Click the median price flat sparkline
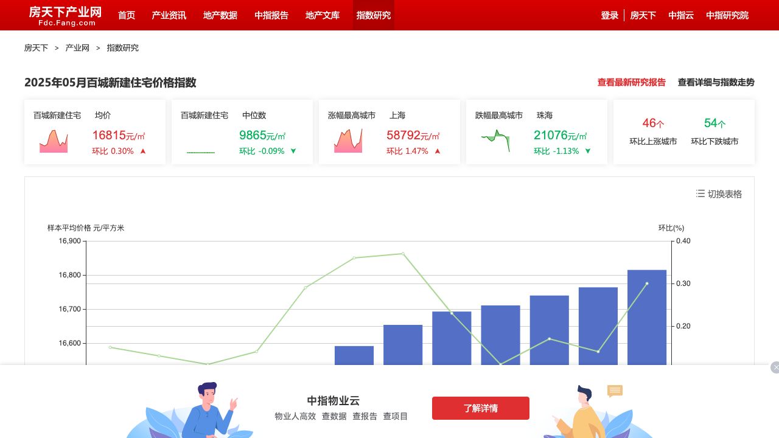 point(201,151)
